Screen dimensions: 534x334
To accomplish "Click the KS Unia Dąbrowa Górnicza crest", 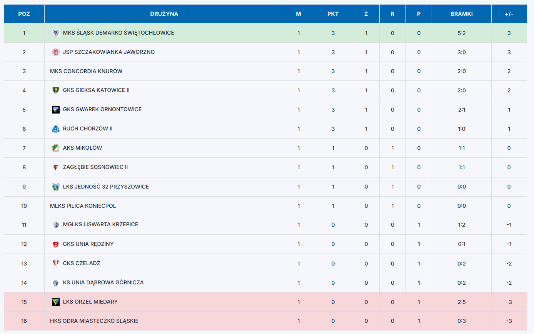I will pyautogui.click(x=56, y=283).
